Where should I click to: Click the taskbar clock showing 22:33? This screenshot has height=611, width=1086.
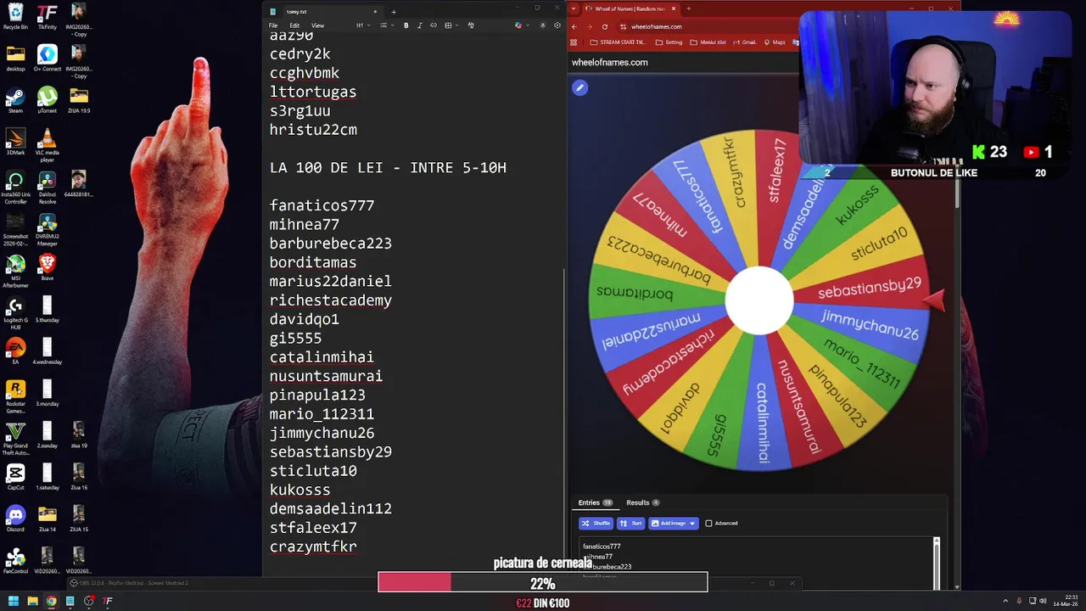(1064, 600)
